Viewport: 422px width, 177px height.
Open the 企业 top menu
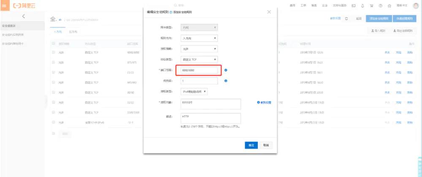click(x=325, y=5)
